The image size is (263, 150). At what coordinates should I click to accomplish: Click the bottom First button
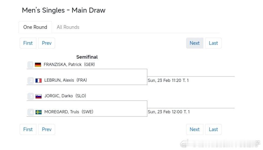[x=28, y=129]
